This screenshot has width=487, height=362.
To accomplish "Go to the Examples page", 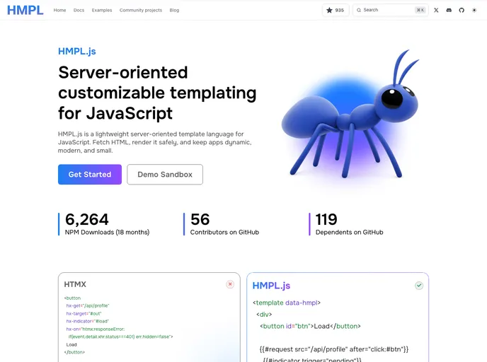I will [x=102, y=10].
